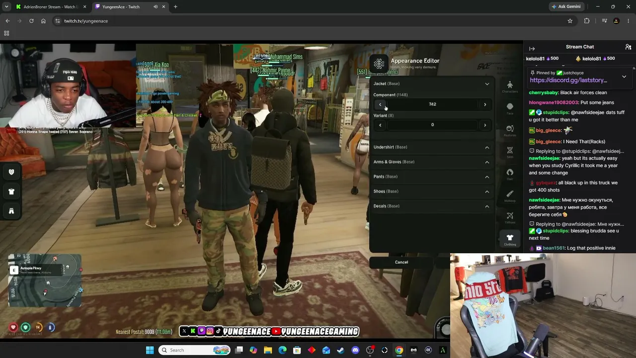The height and width of the screenshot is (358, 636).
Task: Click the minimap in the game view
Action: pyautogui.click(x=45, y=280)
